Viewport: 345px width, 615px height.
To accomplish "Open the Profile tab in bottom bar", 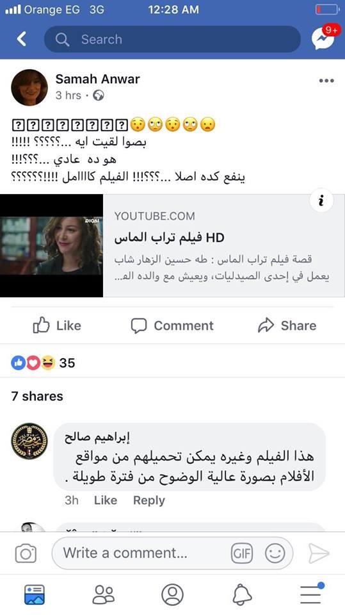I will 173,594.
